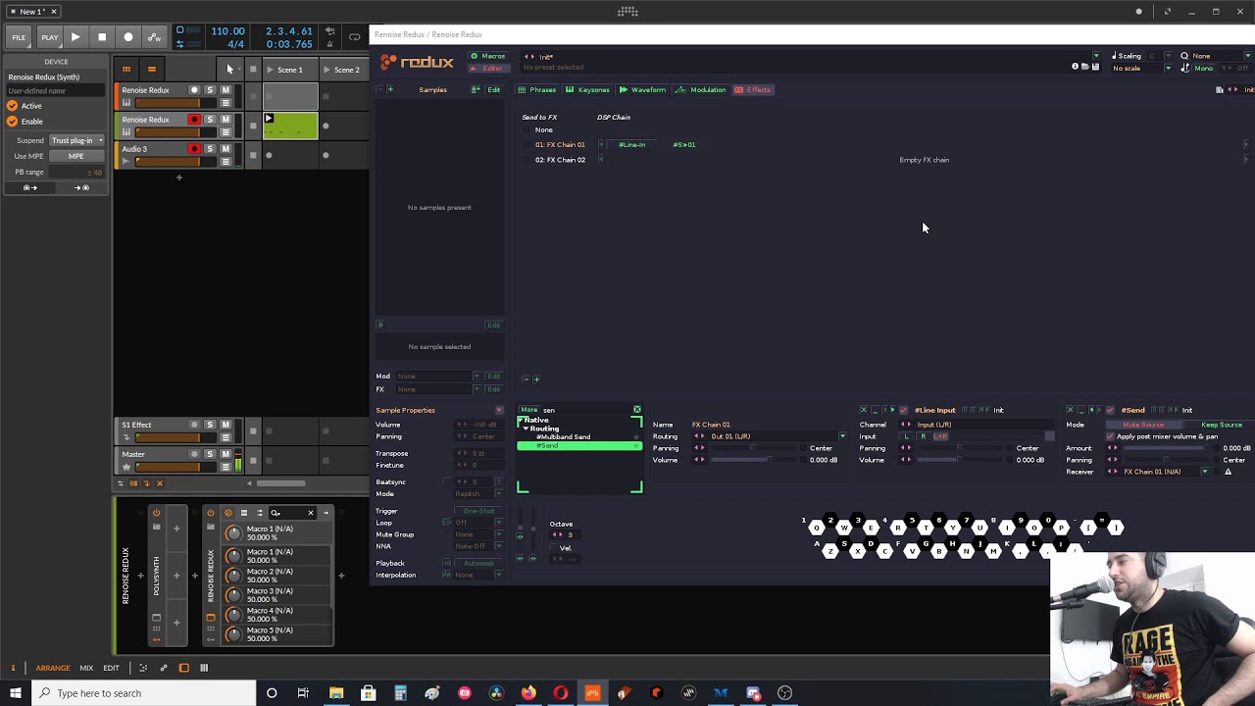Collapse the Routing tree group

coord(526,429)
